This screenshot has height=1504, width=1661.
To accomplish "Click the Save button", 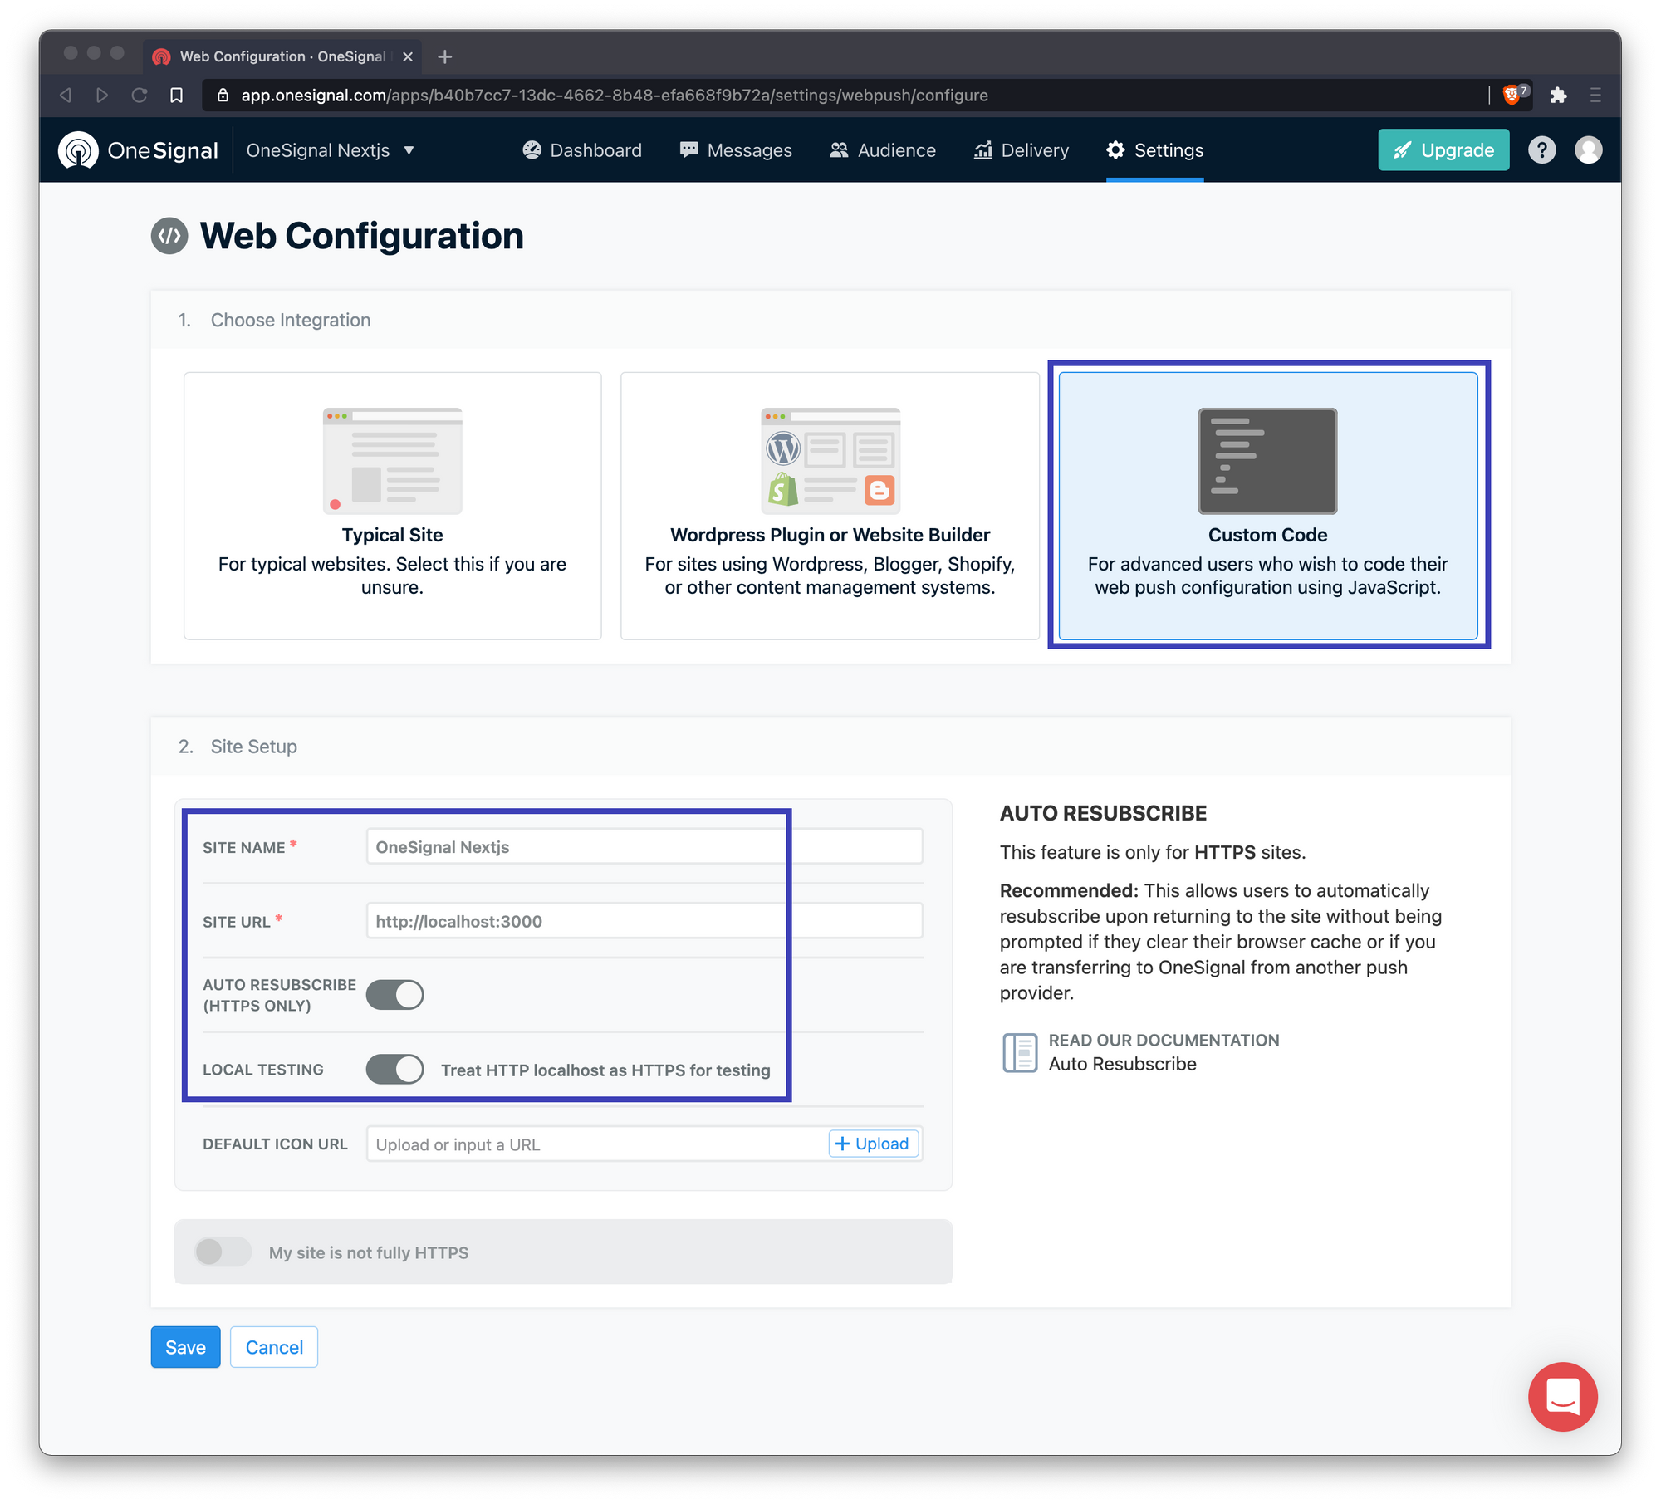I will coord(185,1347).
